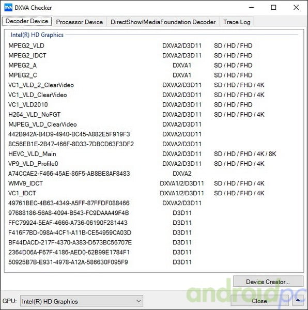Screen dimensions: 308x310
Task: Click the Intel(R) HD Graphics group header
Action: pos(37,35)
